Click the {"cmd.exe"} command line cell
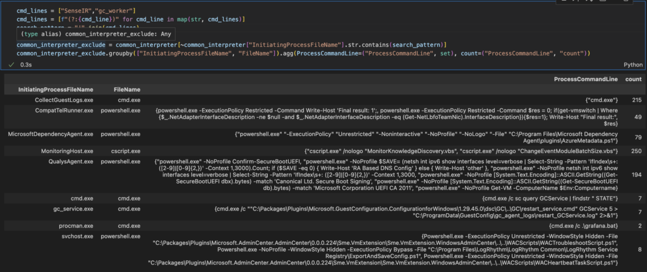647x272 pixels. point(600,100)
